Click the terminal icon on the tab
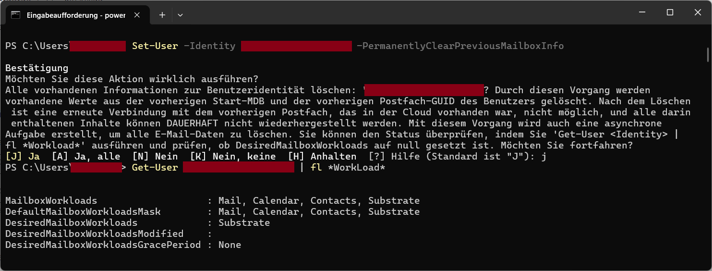Screen dimensions: 712x271 click(x=15, y=15)
